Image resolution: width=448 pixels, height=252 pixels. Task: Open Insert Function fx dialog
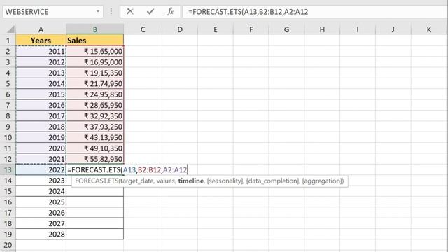170,12
